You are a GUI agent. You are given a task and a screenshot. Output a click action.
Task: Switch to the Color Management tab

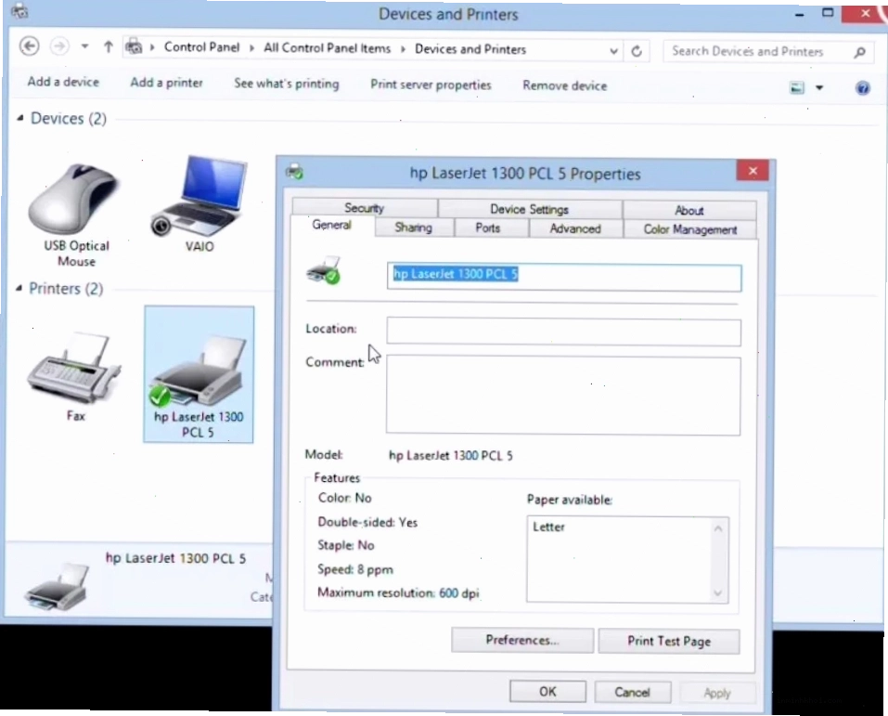(x=689, y=229)
